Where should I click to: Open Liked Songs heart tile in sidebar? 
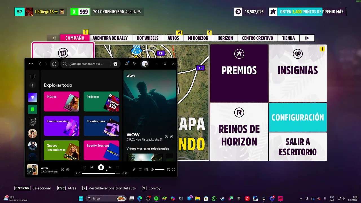[32, 97]
